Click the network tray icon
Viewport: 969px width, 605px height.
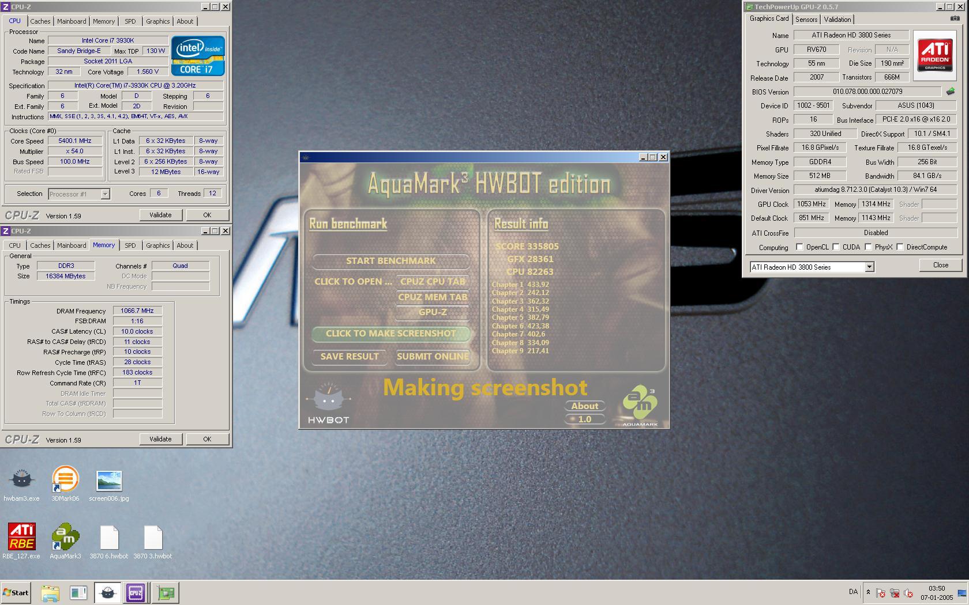(x=895, y=593)
